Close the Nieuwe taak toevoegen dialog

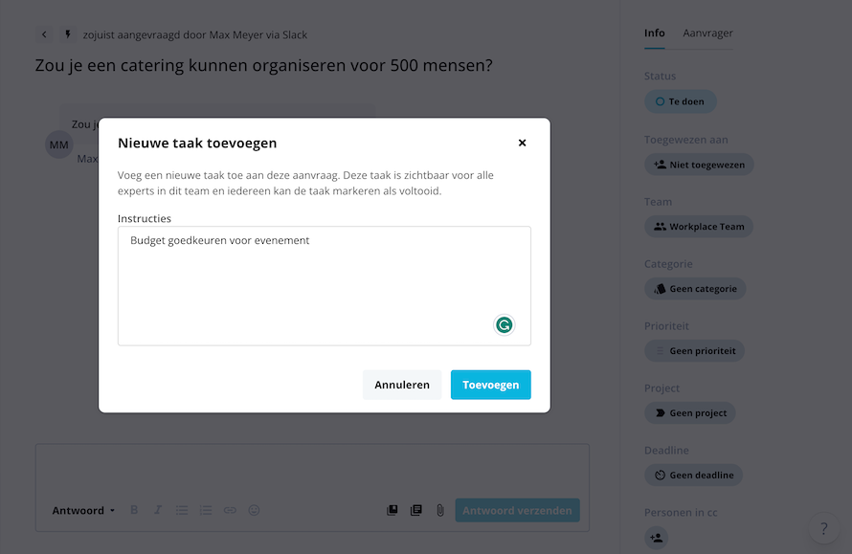pyautogui.click(x=522, y=143)
